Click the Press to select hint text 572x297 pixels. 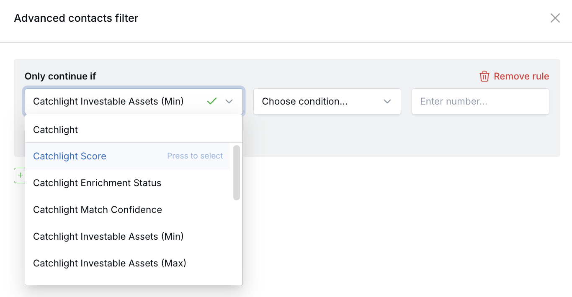(x=195, y=156)
